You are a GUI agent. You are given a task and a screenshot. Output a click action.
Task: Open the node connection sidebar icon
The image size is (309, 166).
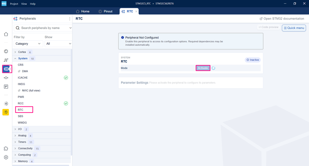click(x=6, y=78)
